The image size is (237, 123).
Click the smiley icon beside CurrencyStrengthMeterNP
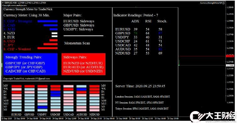[224, 3]
